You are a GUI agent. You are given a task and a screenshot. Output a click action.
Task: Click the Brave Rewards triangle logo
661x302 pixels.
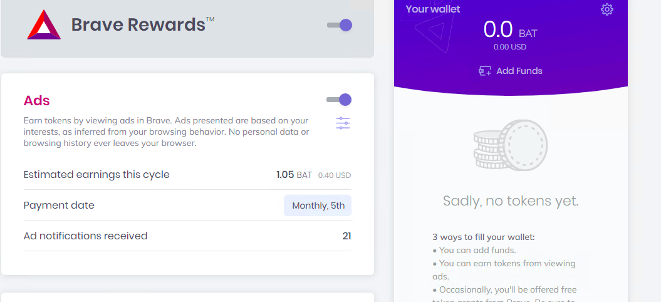44,26
